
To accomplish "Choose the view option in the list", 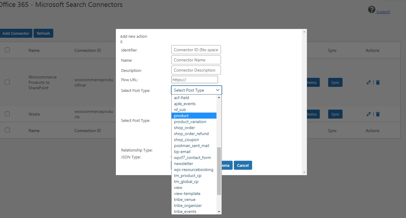I will [x=194, y=187].
